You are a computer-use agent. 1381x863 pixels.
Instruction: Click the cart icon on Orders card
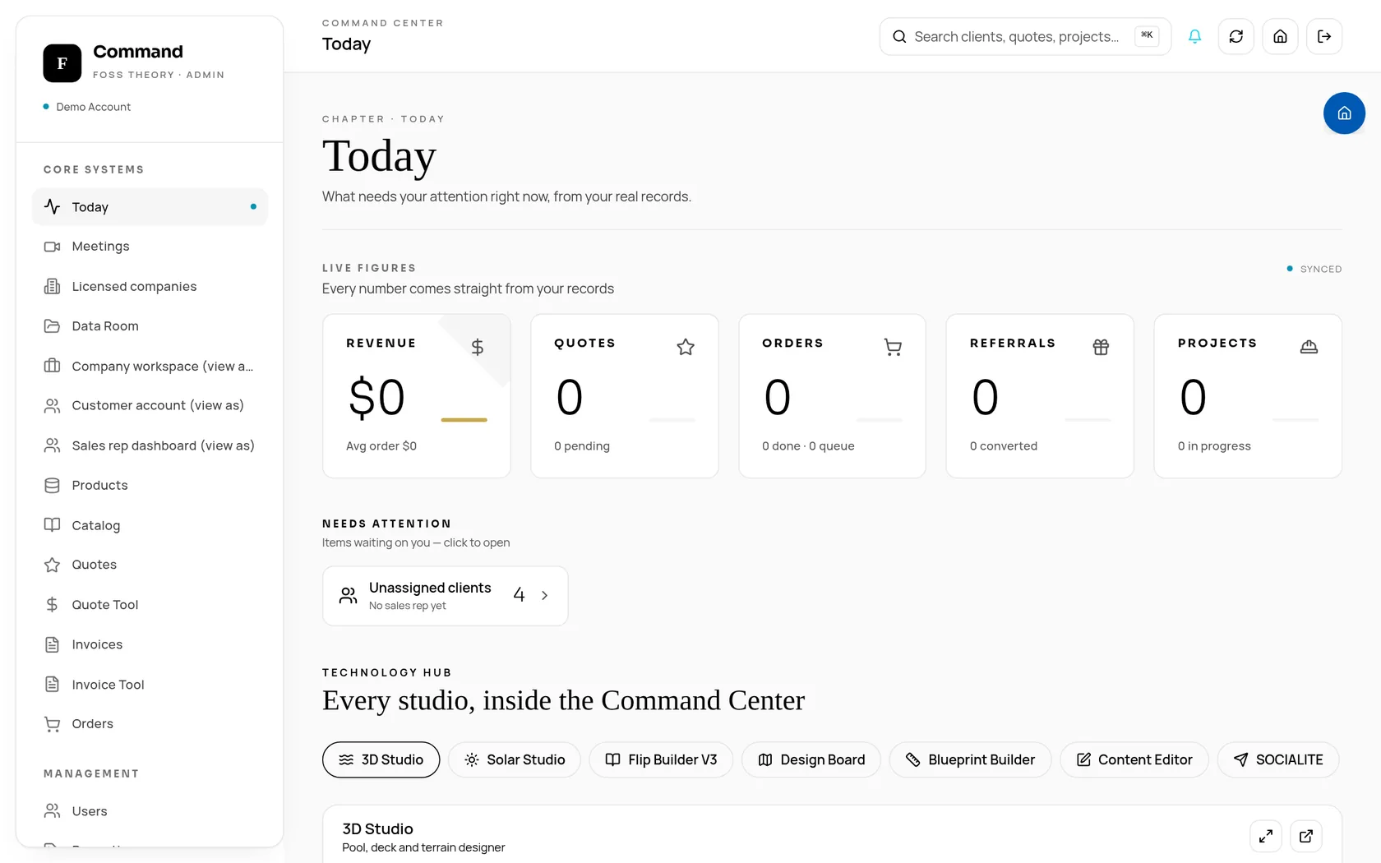pos(893,347)
